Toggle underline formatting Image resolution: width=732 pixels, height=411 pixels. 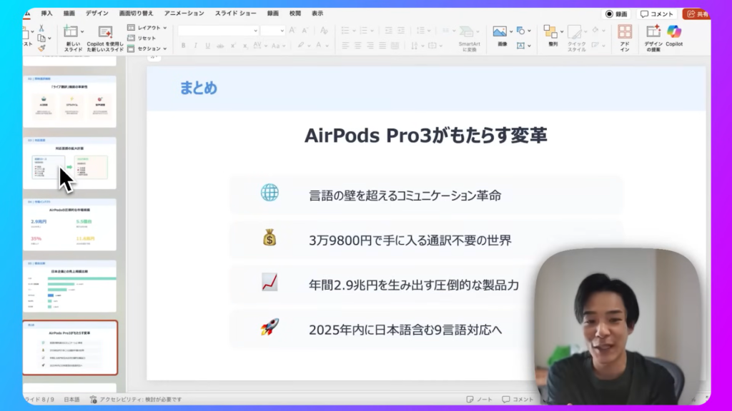pos(208,46)
